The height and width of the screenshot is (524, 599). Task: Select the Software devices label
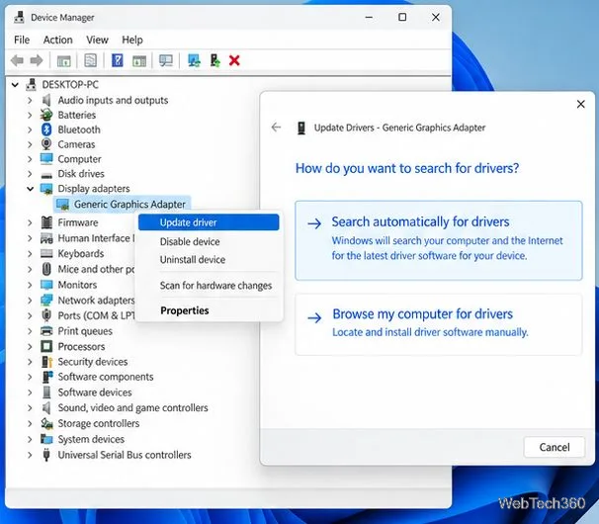(x=95, y=393)
